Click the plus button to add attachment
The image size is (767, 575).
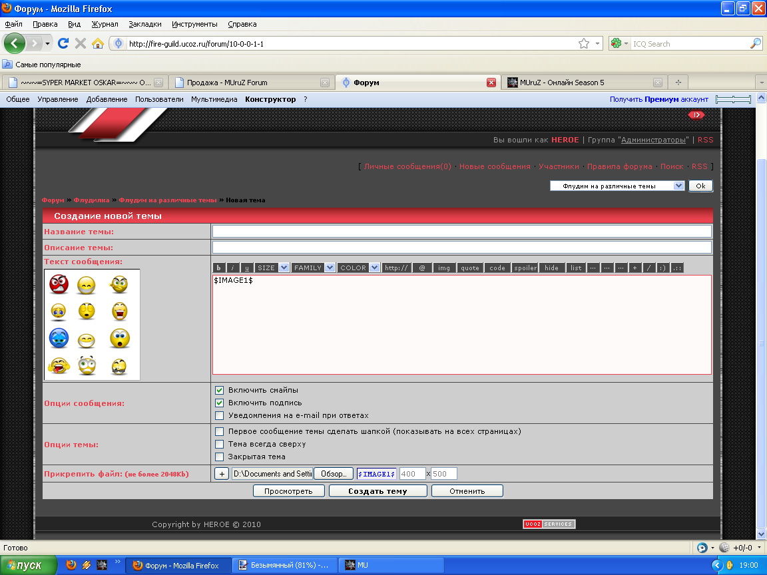coord(222,474)
